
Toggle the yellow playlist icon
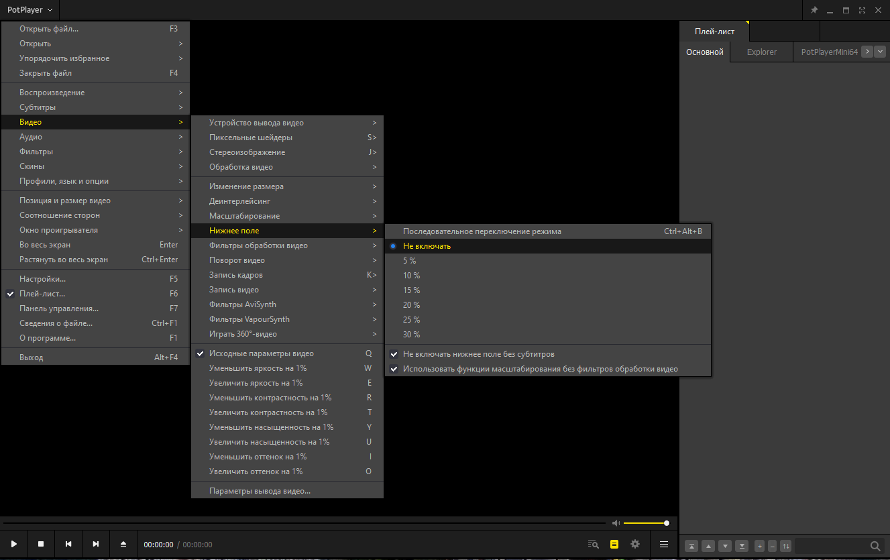click(x=614, y=544)
